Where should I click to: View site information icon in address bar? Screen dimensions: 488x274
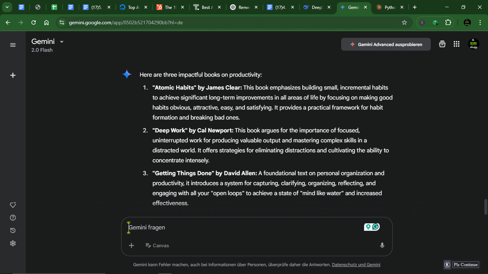[x=62, y=22]
